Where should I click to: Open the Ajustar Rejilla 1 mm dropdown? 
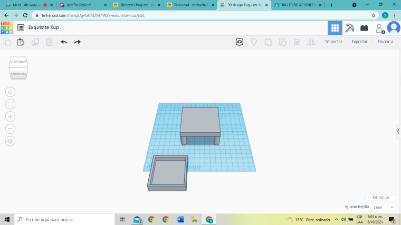click(383, 207)
